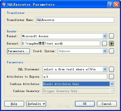Click the Help button
121x111 pixels.
pos(14,104)
